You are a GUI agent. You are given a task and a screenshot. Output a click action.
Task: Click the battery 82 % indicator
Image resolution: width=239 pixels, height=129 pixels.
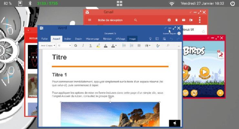8,3
